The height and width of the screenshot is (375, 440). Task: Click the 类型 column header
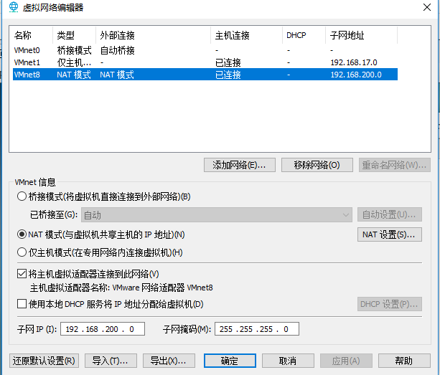pos(75,35)
